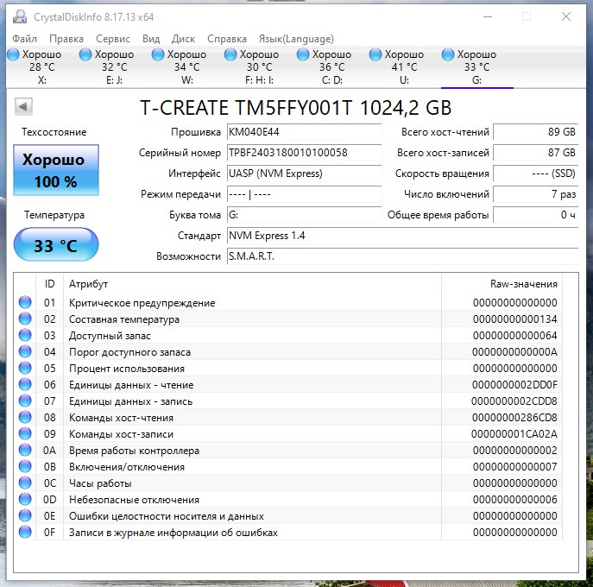Select row Процент использования
This screenshot has height=587, width=593.
click(x=288, y=369)
